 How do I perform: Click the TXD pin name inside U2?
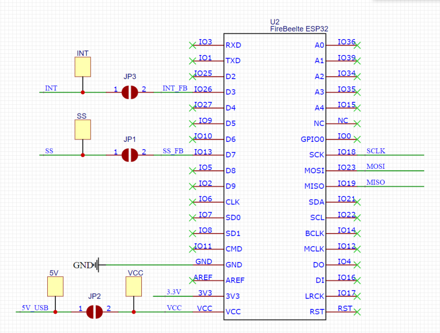(x=233, y=61)
